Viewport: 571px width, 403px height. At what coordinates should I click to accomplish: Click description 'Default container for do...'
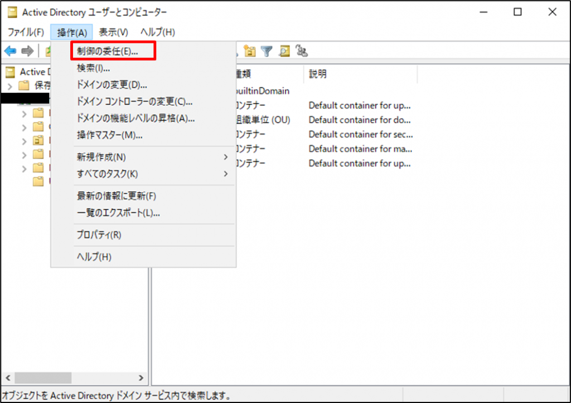(x=360, y=120)
